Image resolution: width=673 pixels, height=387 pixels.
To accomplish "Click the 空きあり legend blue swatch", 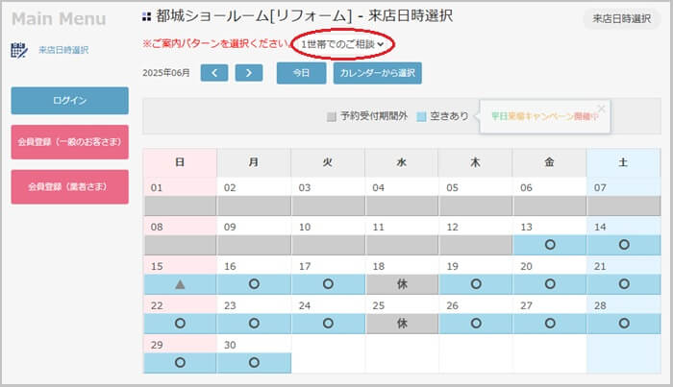I will tap(421, 116).
